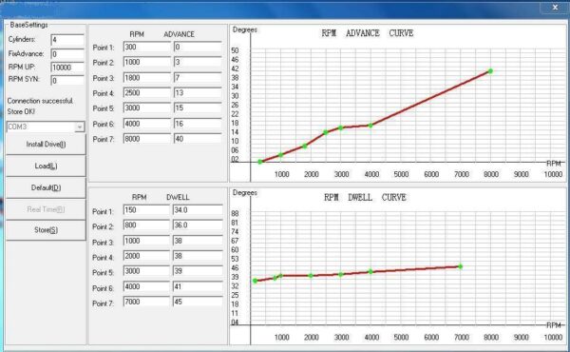Click dwell Point 1 RPM field 150

click(x=146, y=210)
